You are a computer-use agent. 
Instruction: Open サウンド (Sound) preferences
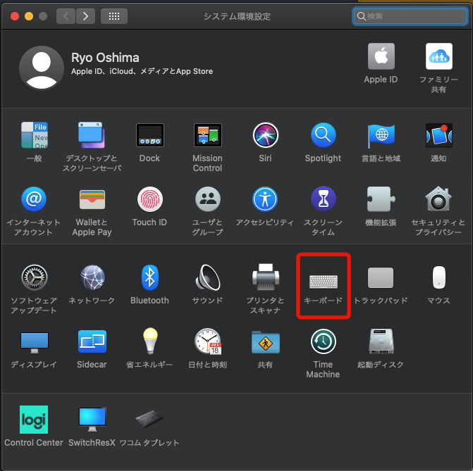207,277
